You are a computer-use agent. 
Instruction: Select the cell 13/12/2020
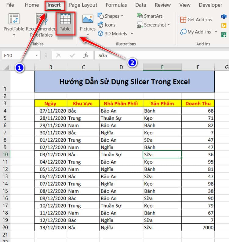pos(51,227)
